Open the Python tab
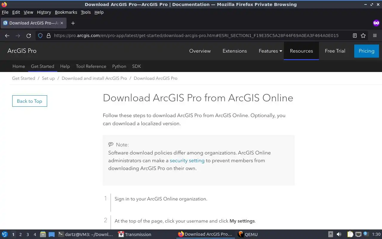The height and width of the screenshot is (239, 382). pos(119,66)
